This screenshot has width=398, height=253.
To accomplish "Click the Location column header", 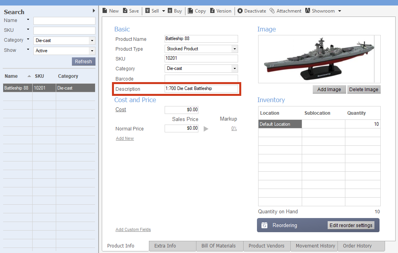I will [270, 113].
